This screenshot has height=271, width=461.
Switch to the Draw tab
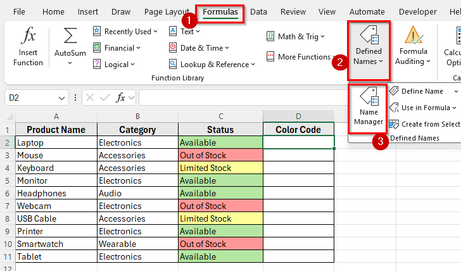tap(121, 12)
